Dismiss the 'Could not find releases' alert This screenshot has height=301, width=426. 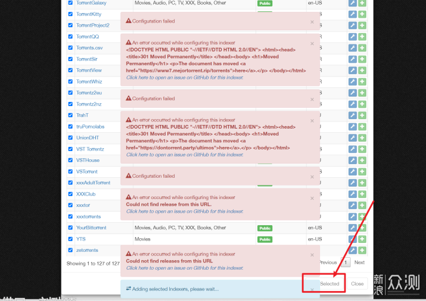click(x=312, y=255)
